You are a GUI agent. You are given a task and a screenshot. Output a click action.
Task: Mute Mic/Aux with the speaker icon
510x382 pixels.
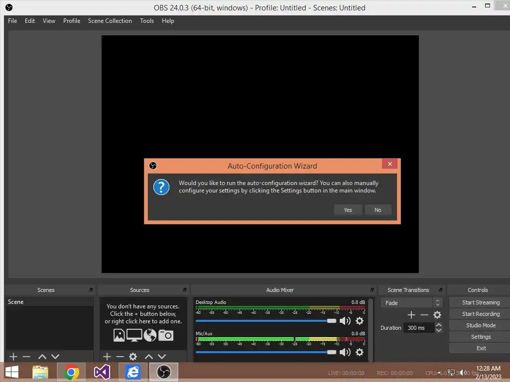tap(345, 352)
